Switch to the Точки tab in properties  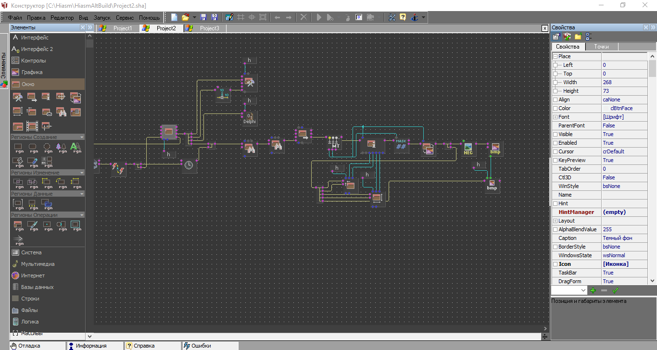pos(601,47)
